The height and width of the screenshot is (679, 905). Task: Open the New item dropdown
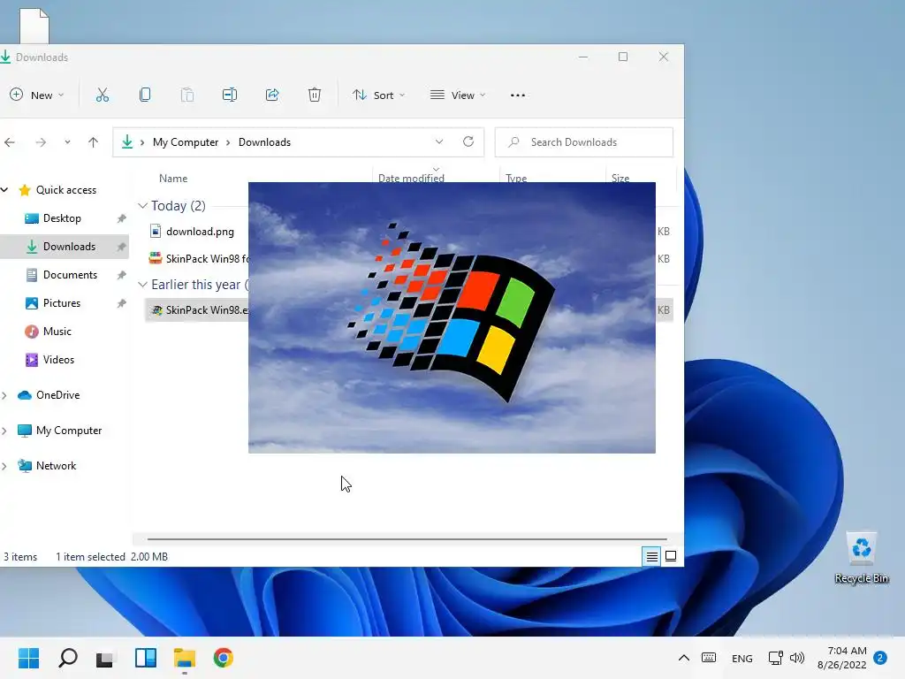pyautogui.click(x=37, y=95)
